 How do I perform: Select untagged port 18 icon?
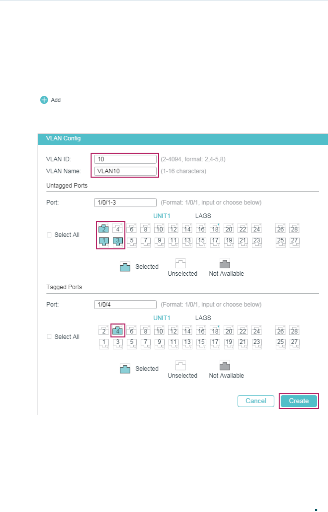coord(215,229)
